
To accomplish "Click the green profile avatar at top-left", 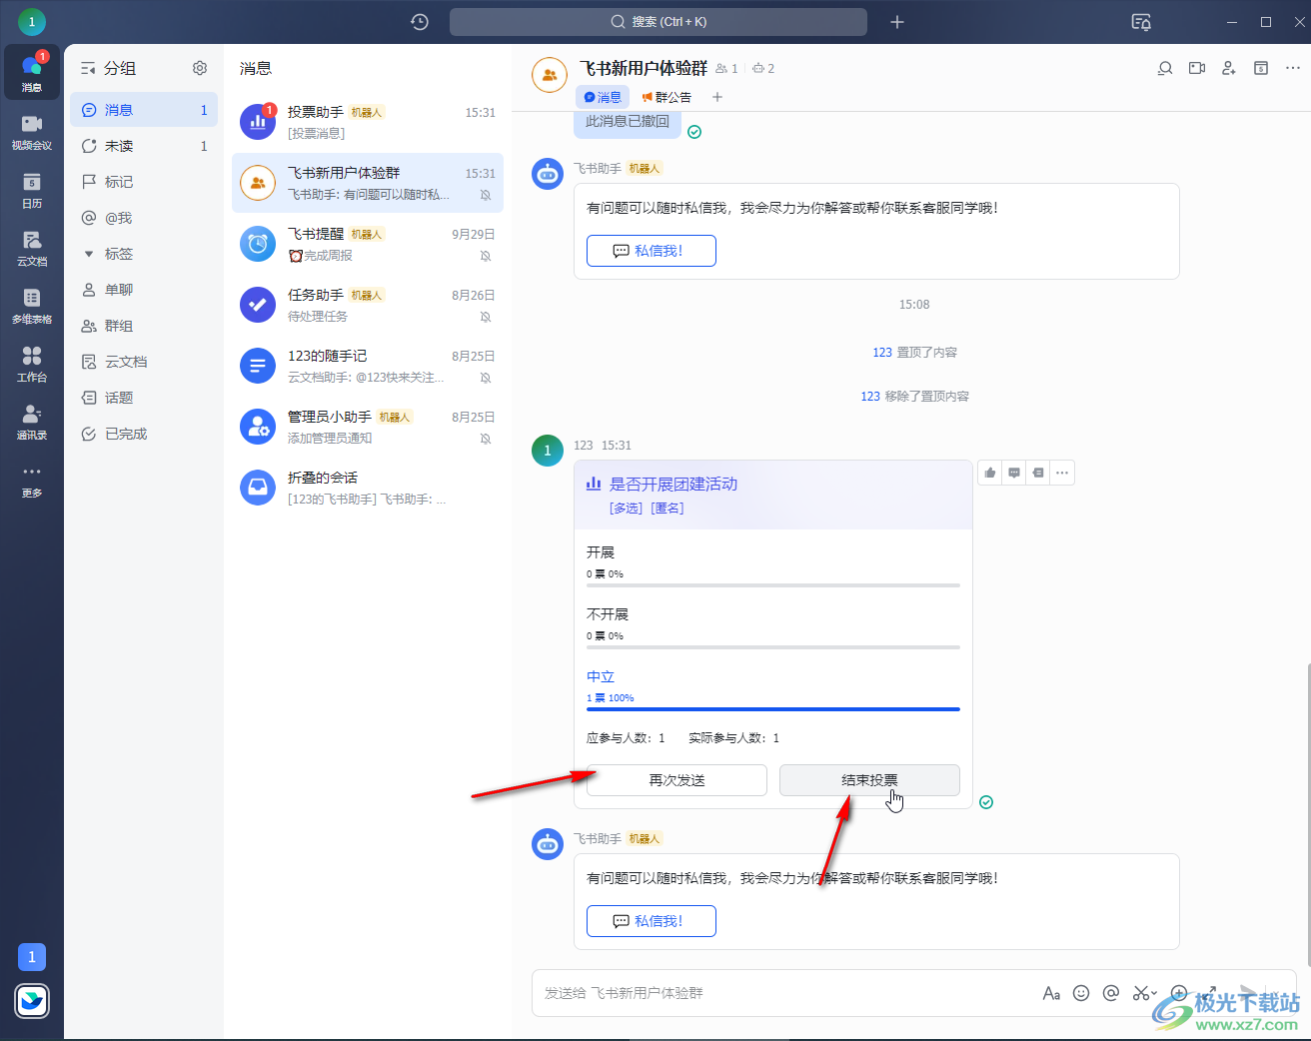I will pyautogui.click(x=32, y=21).
